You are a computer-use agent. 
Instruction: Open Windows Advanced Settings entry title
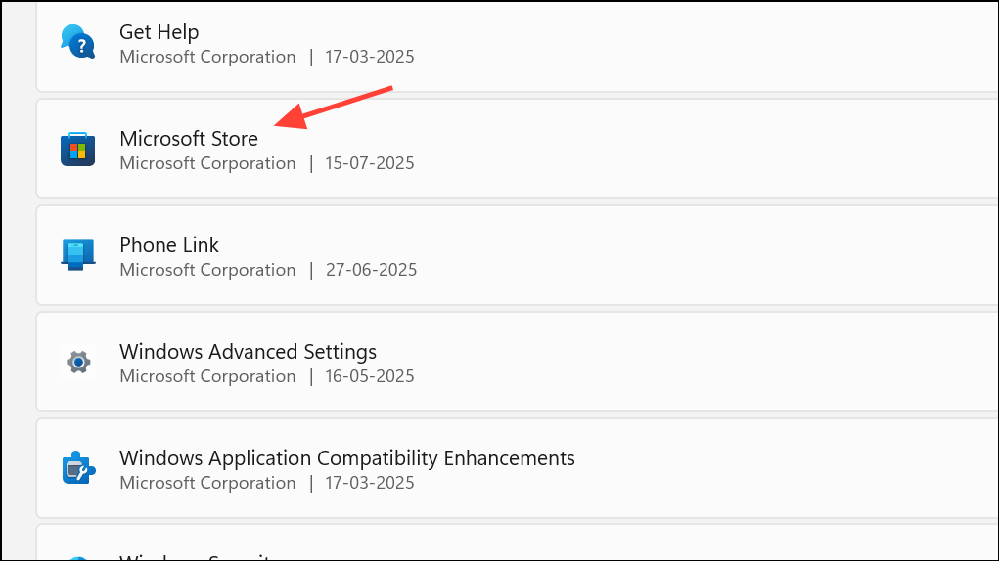[248, 351]
